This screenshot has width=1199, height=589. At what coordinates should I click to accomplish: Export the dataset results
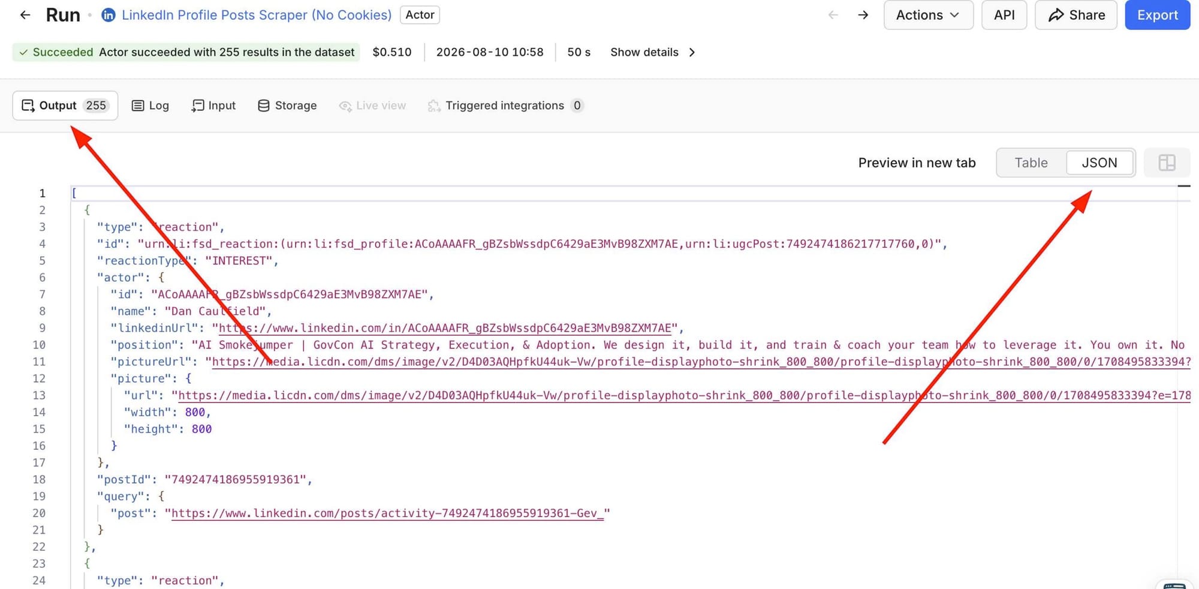(1158, 15)
